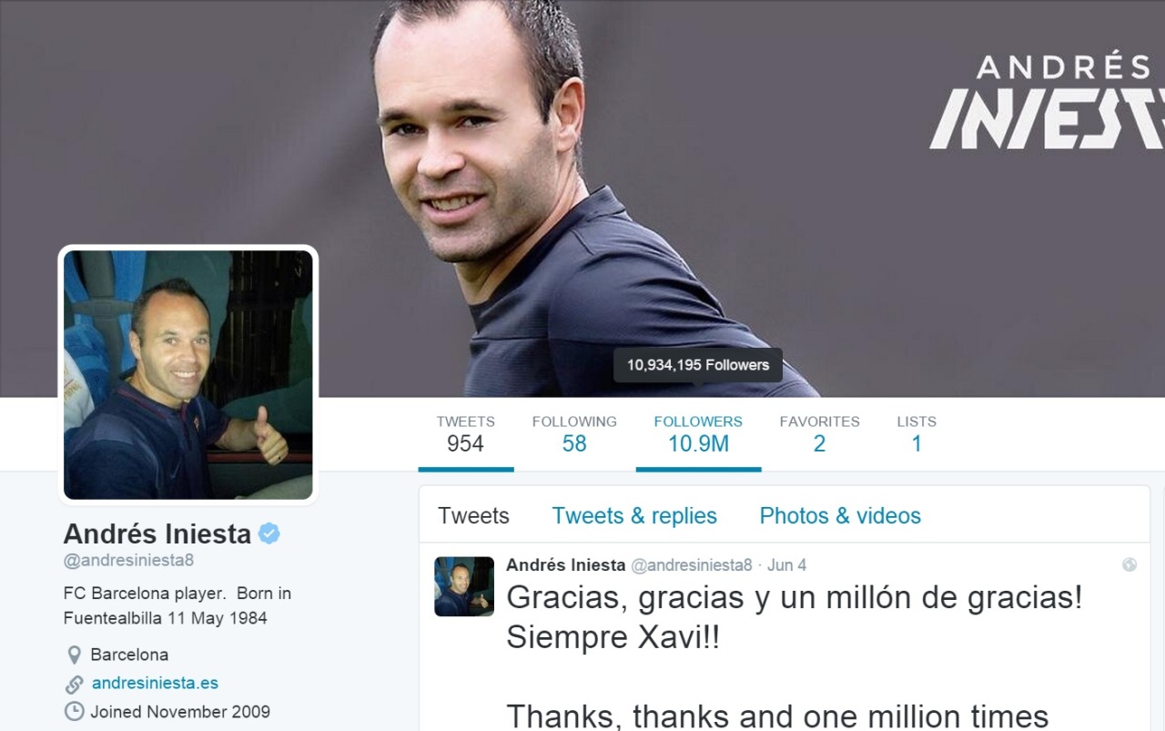
Task: Click the Andrés Iniesta logo in the header banner
Action: [x=1047, y=102]
